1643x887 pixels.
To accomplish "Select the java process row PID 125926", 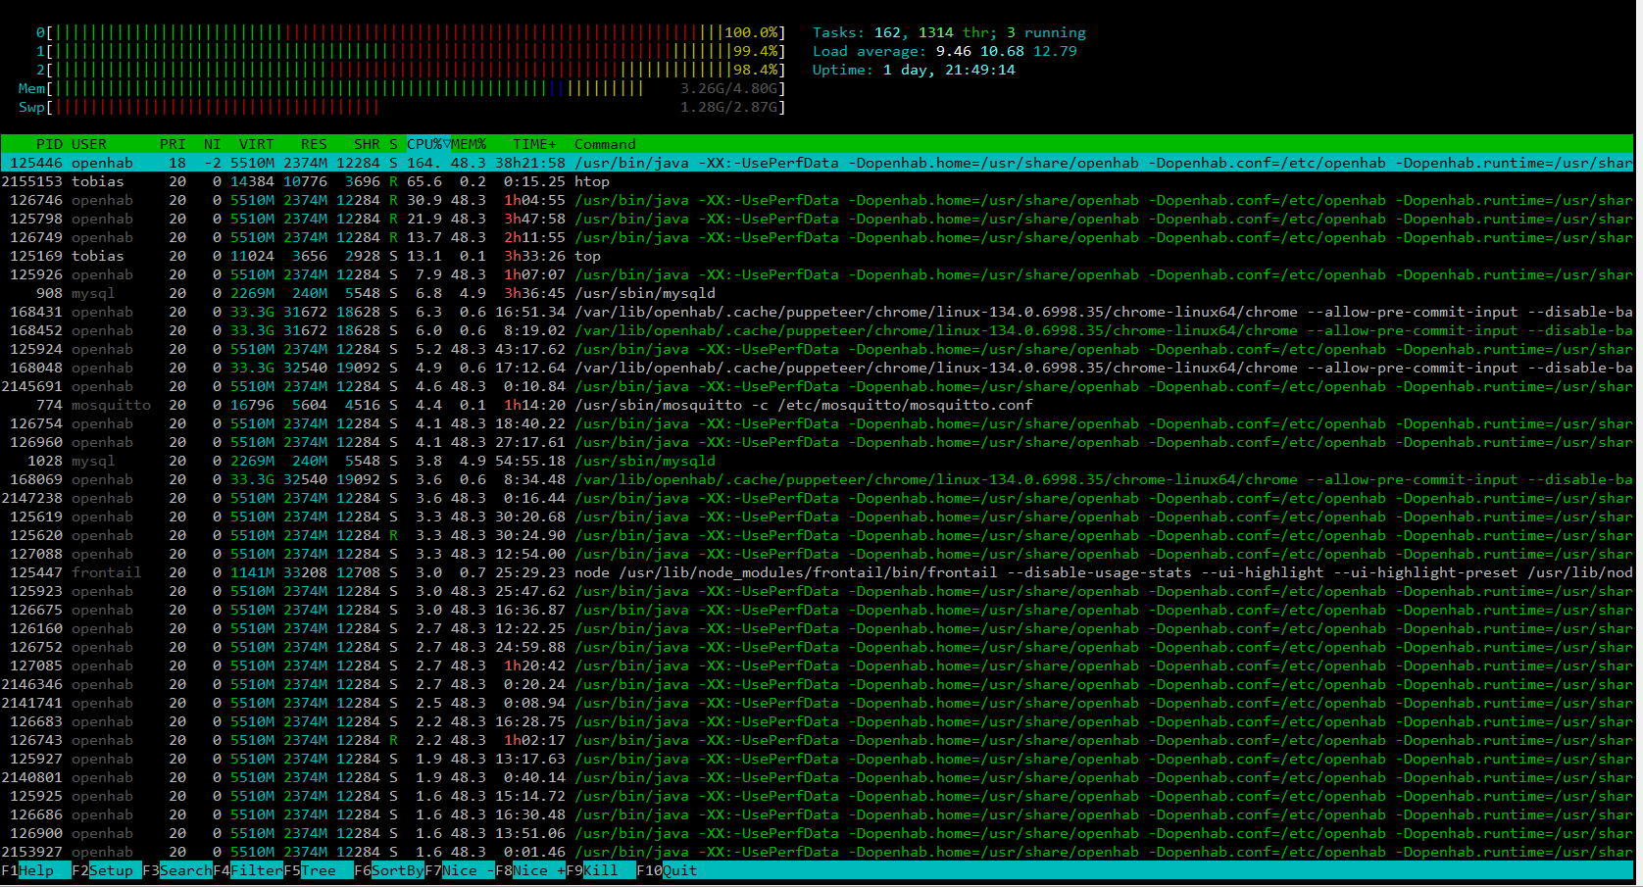I will point(817,274).
